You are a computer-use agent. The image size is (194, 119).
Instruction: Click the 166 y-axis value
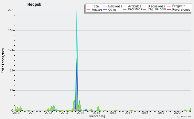(x=11, y=30)
